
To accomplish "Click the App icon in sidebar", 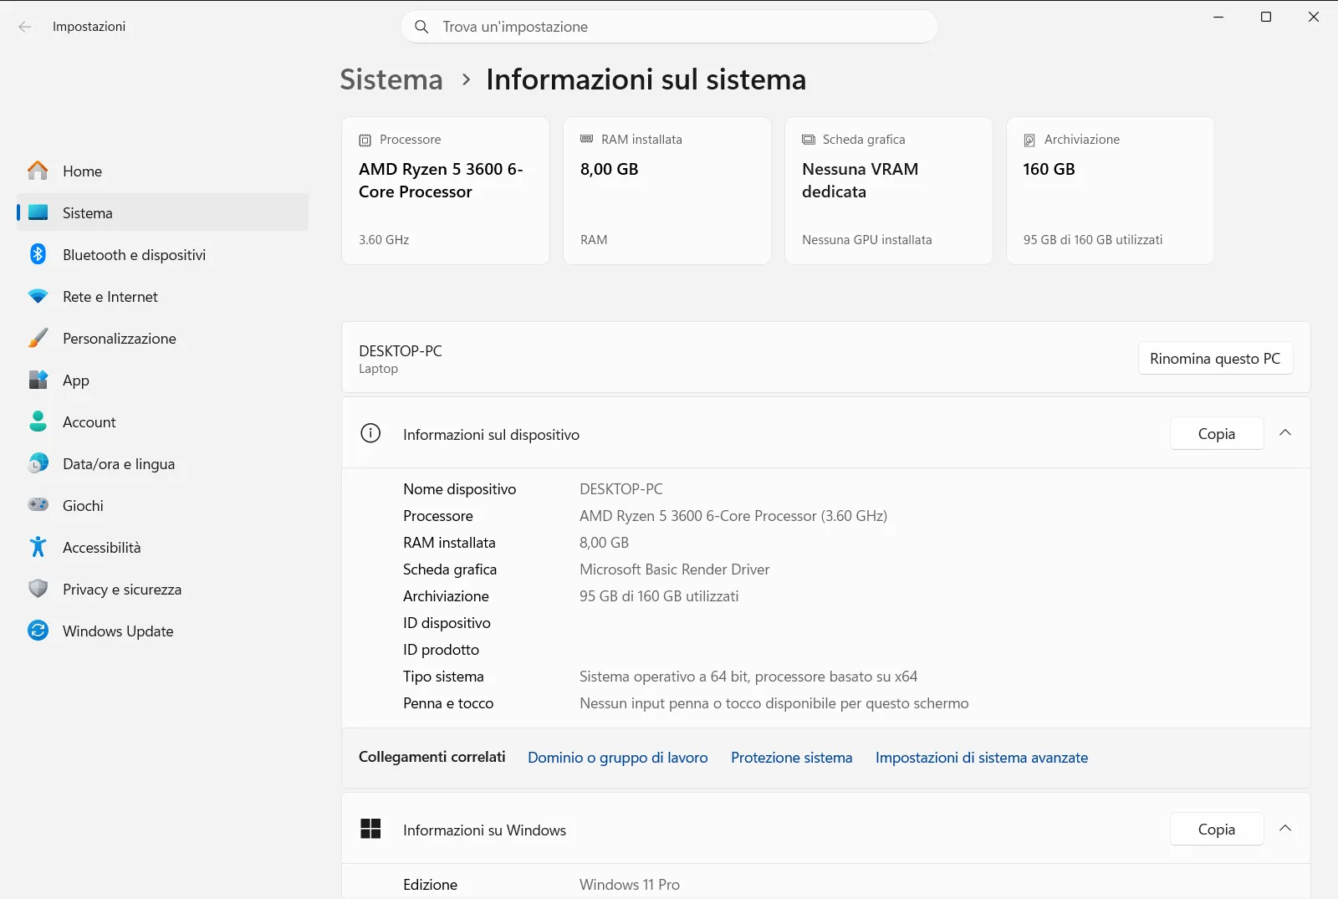I will click(x=38, y=380).
